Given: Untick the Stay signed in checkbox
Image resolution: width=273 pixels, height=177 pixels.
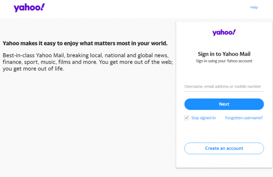Looking at the screenshot, I should (x=187, y=118).
